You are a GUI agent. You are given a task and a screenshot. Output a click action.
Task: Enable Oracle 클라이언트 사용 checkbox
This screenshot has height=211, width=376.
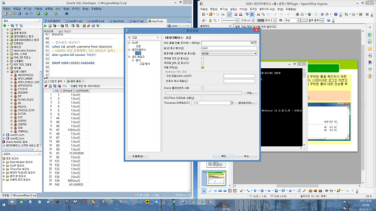point(203,88)
